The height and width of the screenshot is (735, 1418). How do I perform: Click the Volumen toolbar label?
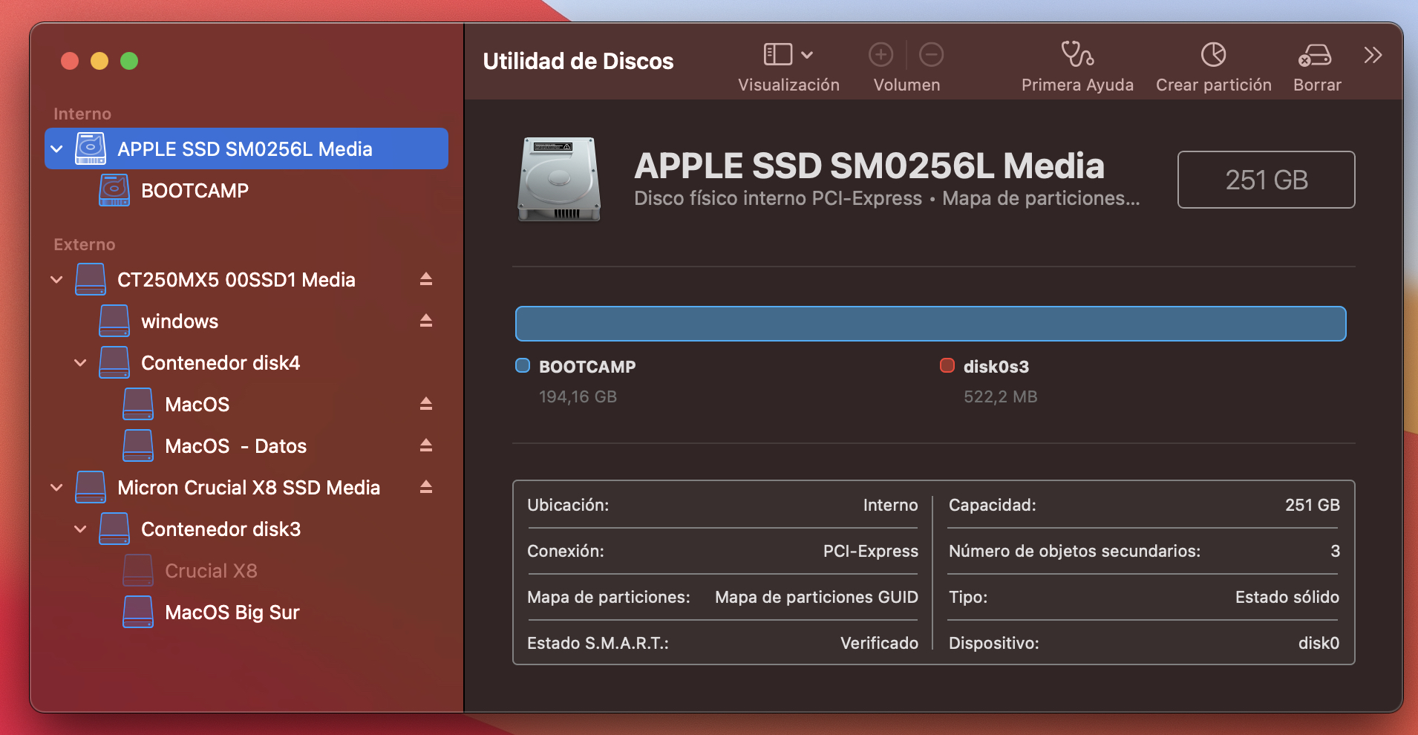pos(906,85)
